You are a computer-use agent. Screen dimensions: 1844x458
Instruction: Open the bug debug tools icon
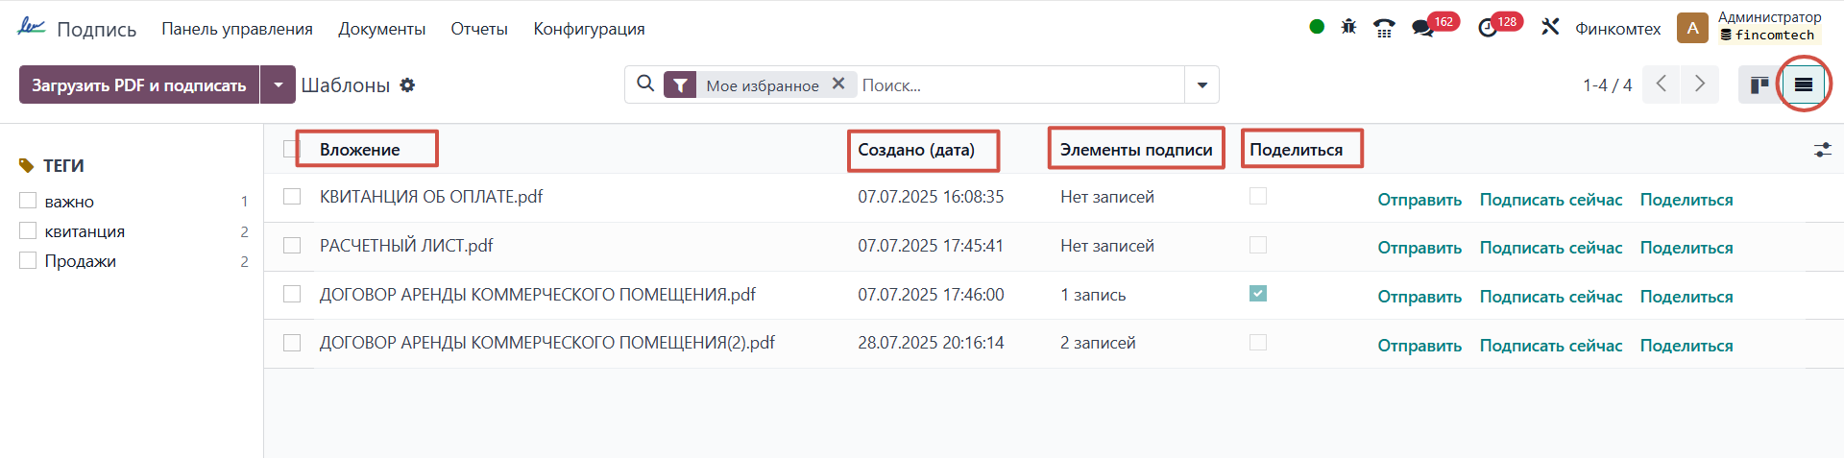1348,27
